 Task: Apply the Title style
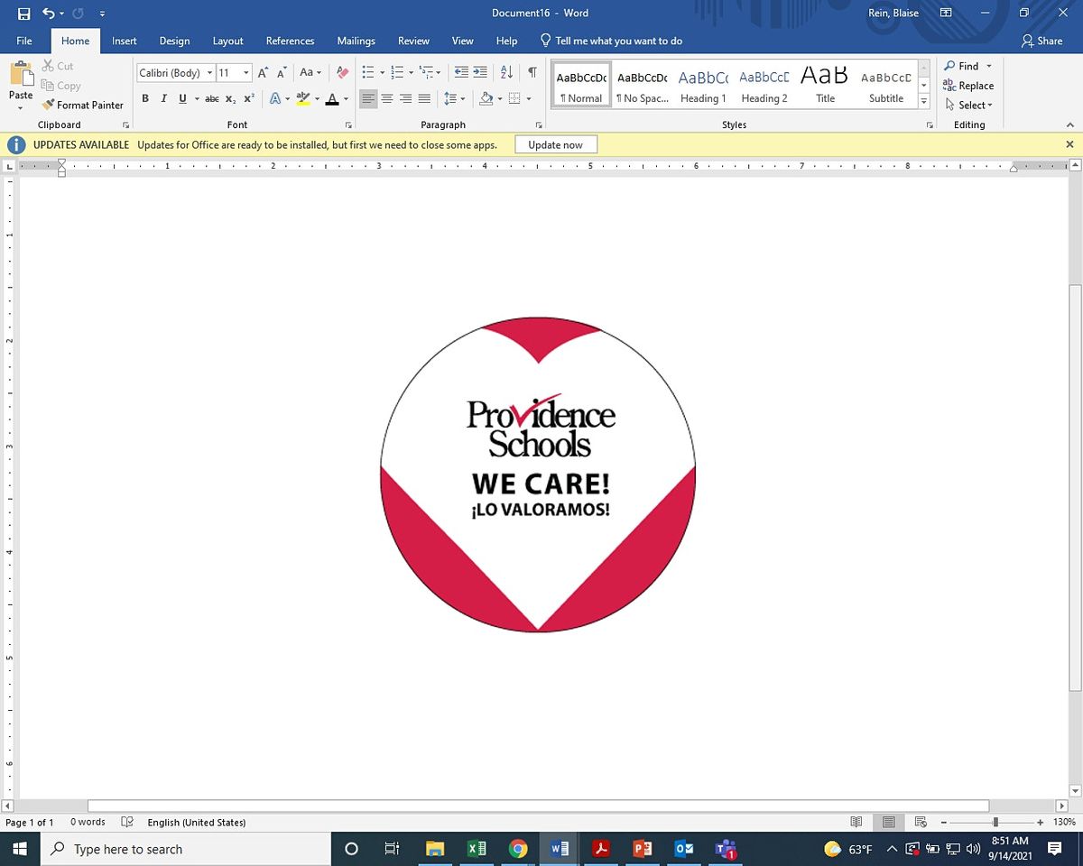[825, 84]
